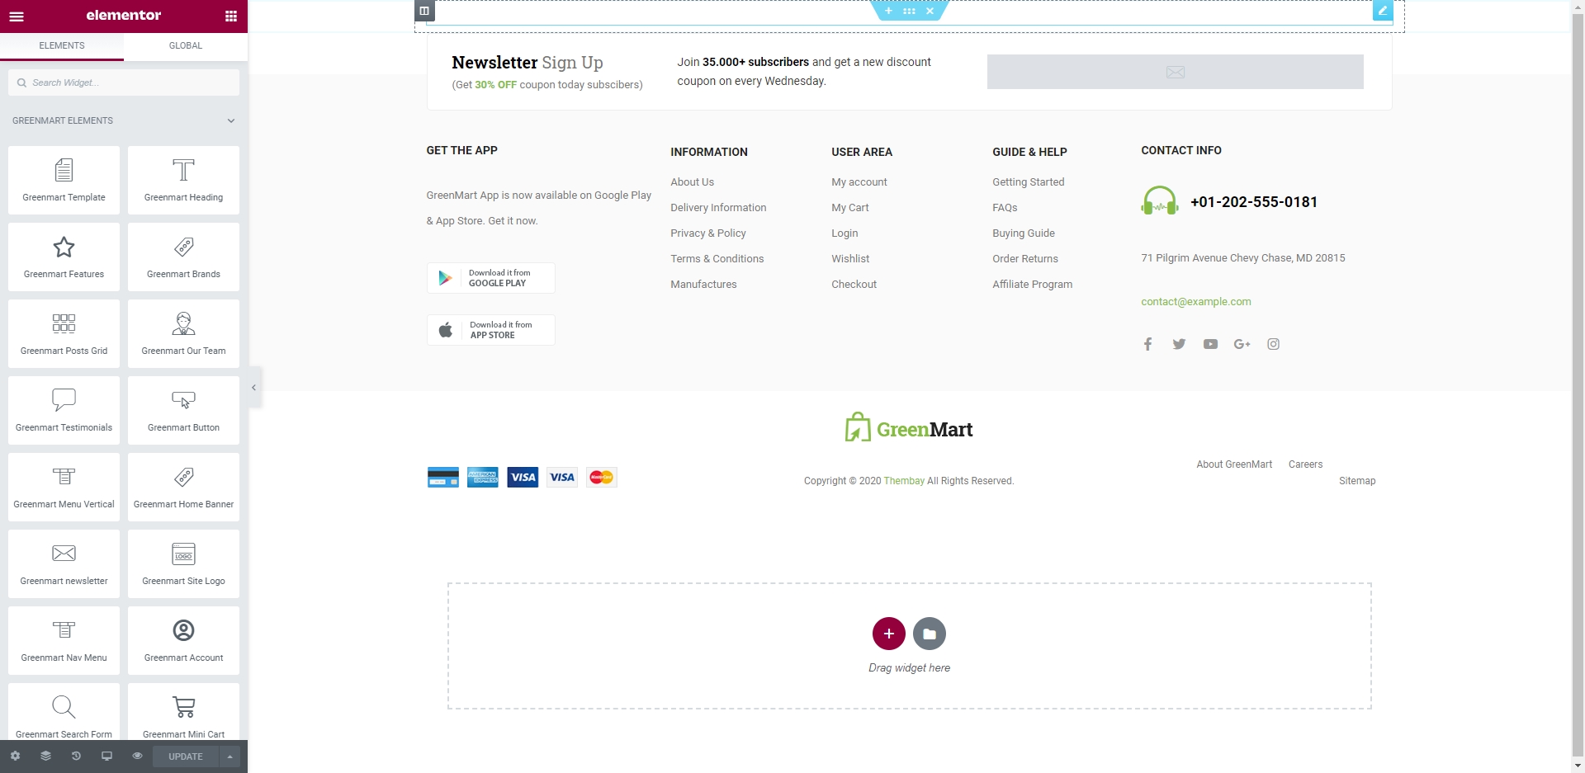1585x773 pixels.
Task: Open the Elementor hamburger menu
Action: [17, 16]
